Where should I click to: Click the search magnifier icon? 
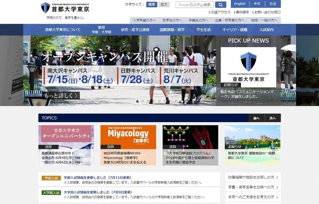pos(220,4)
